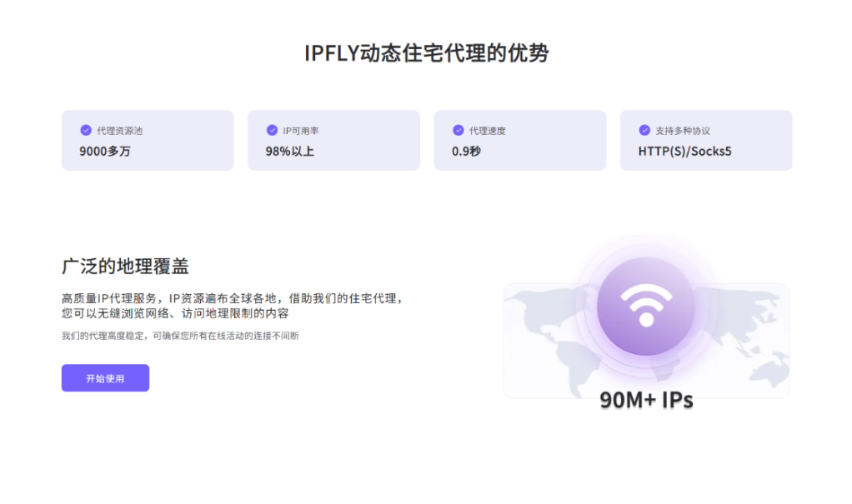Image resolution: width=852 pixels, height=504 pixels.
Task: Click the 开始使用 button
Action: (x=105, y=377)
